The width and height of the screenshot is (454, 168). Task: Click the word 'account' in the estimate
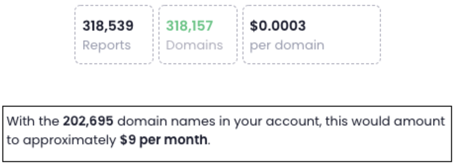point(293,122)
